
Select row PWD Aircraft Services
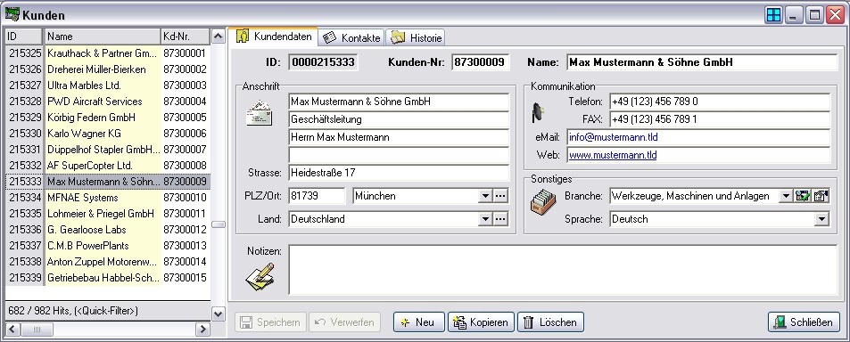click(x=108, y=102)
